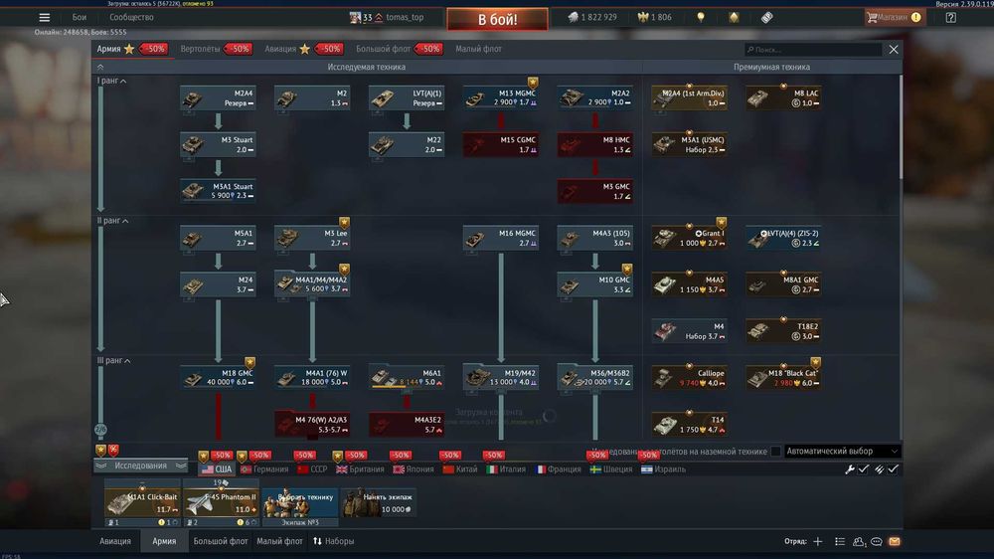The width and height of the screenshot is (994, 559).
Task: Open the tomas_top player profile
Action: [387, 17]
